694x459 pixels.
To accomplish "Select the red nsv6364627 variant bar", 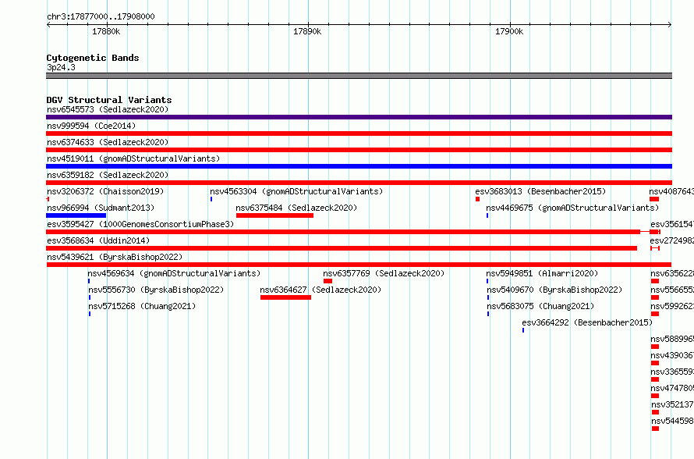I will tap(285, 297).
